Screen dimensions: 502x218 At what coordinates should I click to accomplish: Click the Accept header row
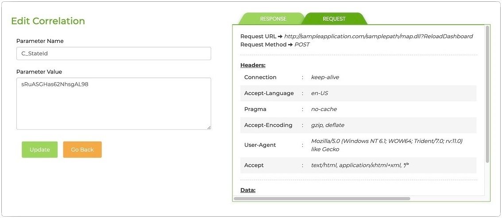point(358,165)
